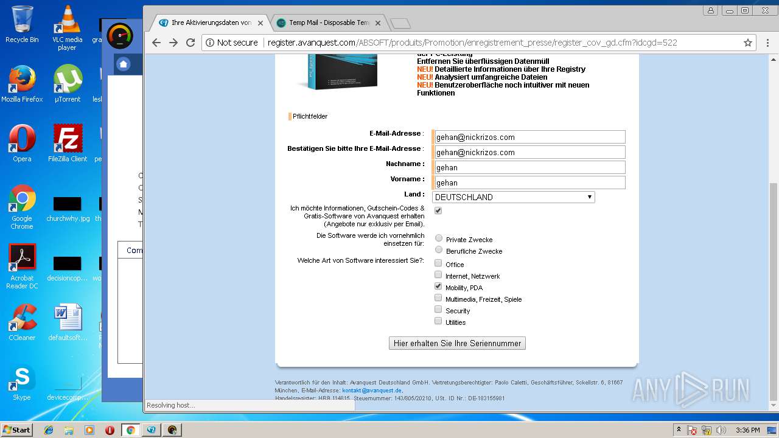Open the Land dropdown showing DEUTSCHLAND
The height and width of the screenshot is (438, 779).
pos(513,197)
